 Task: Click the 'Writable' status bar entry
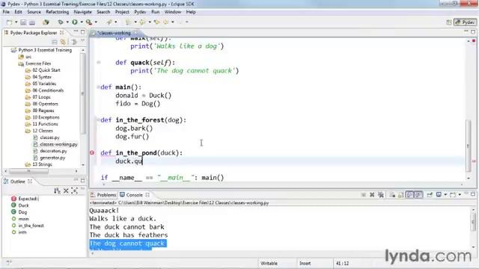[x=269, y=263]
